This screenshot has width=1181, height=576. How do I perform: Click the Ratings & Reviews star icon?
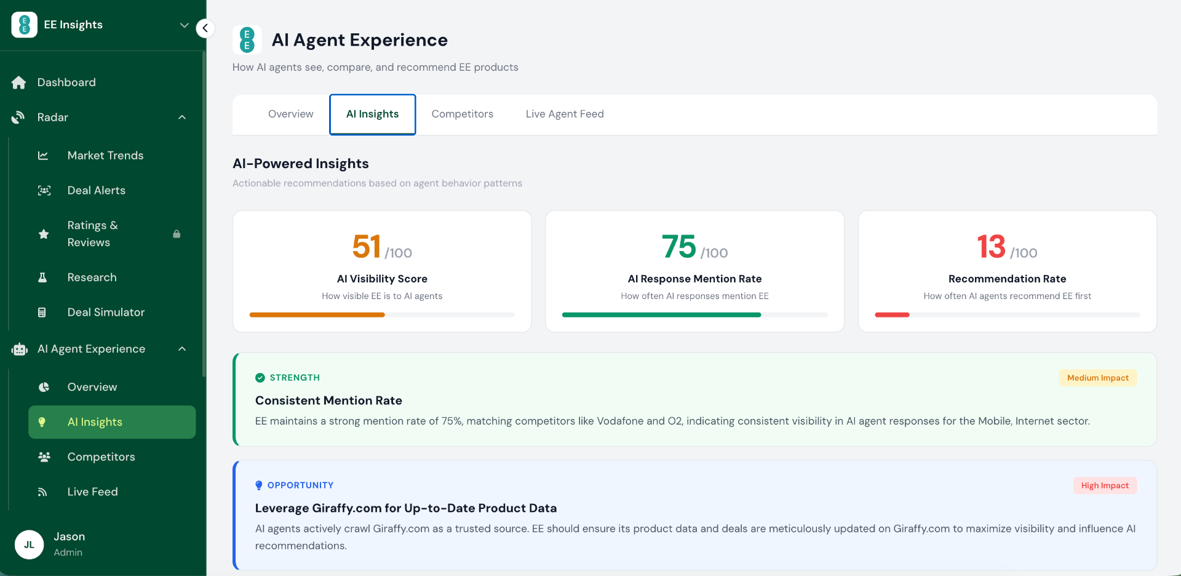[x=44, y=234]
